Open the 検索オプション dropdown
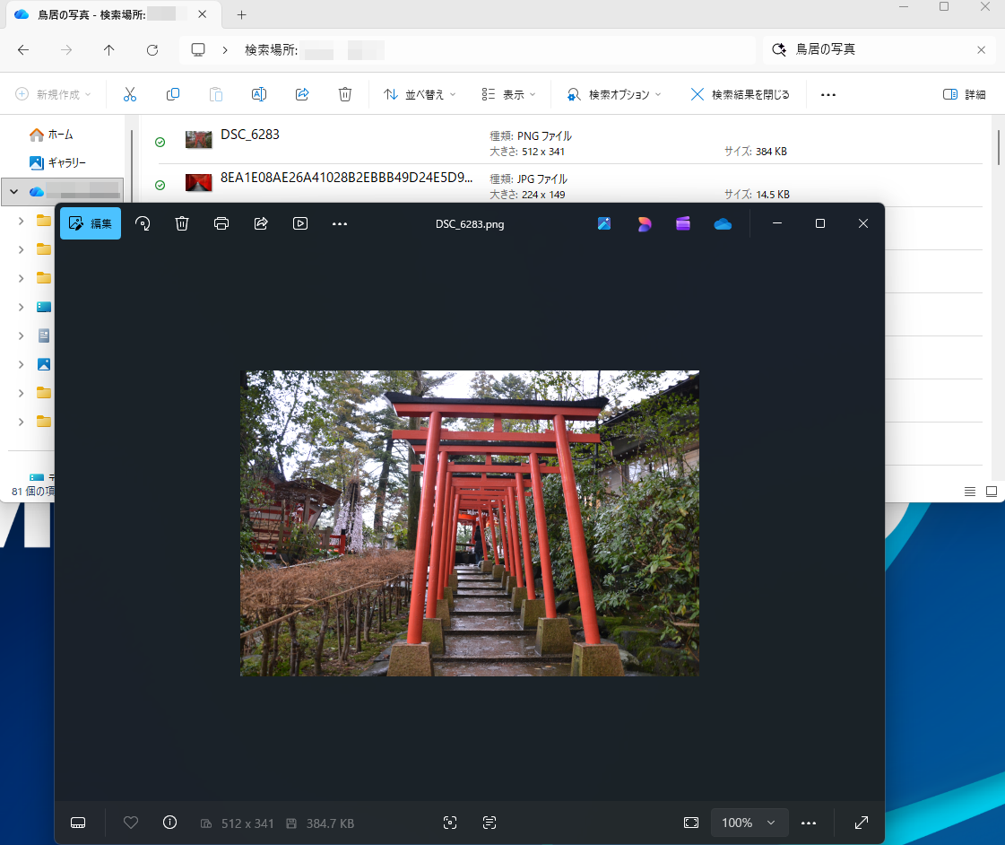 614,94
